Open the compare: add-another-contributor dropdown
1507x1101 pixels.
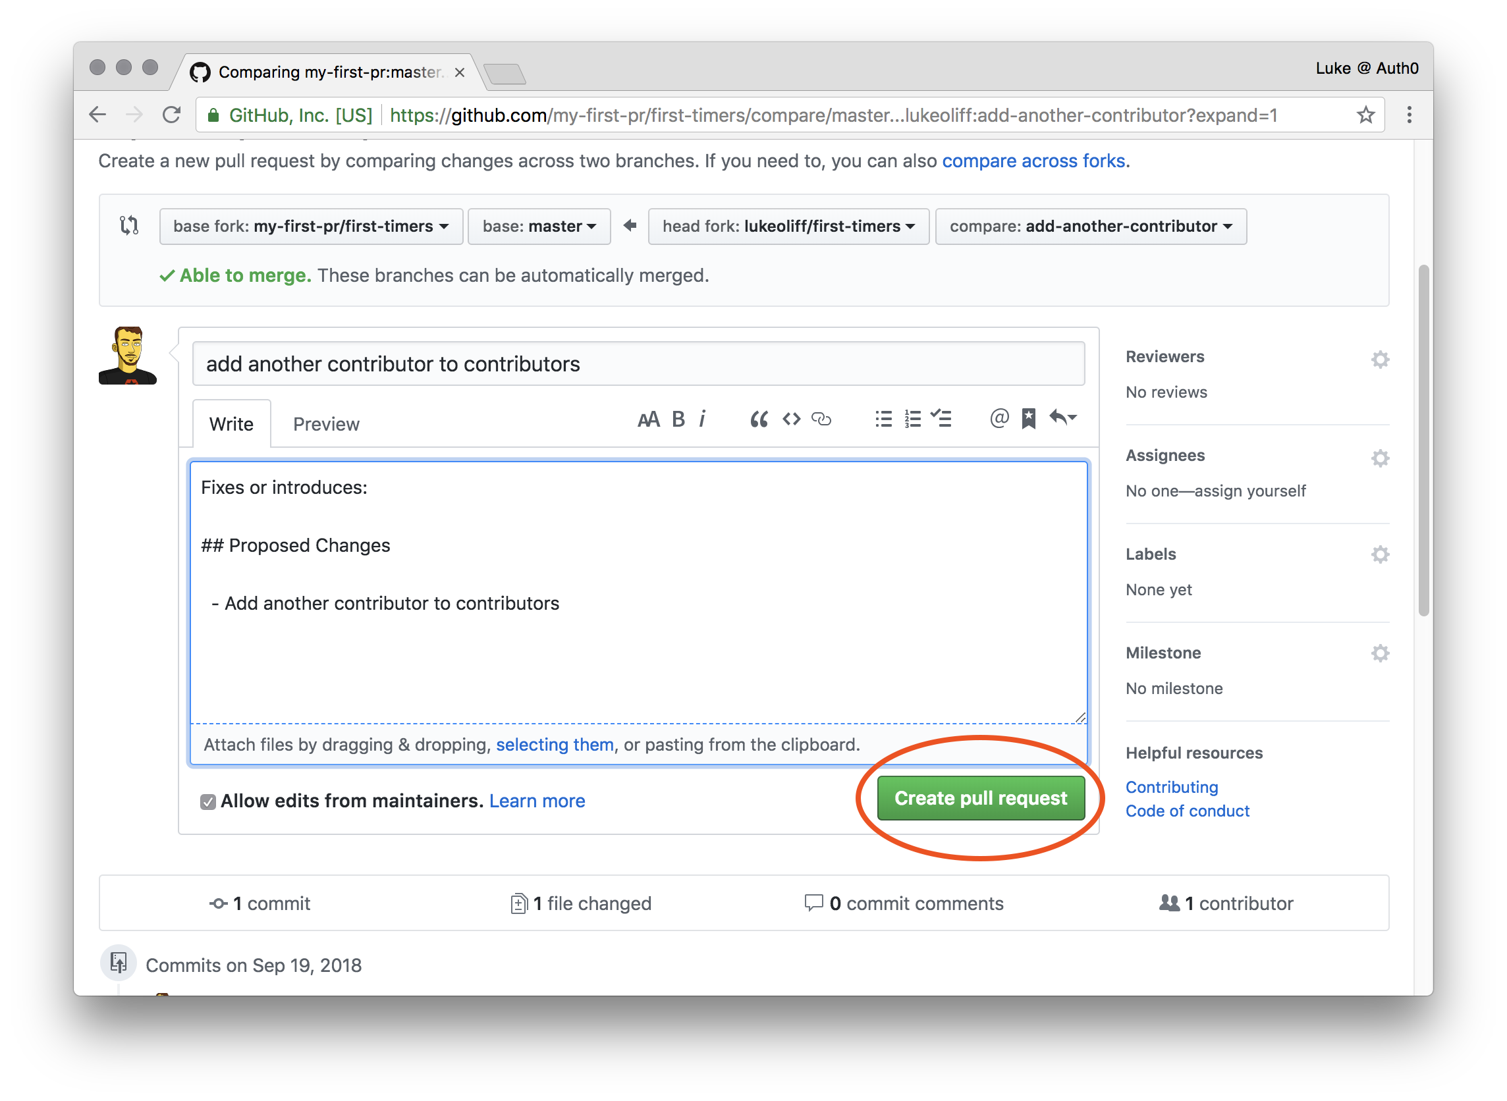(x=1090, y=227)
